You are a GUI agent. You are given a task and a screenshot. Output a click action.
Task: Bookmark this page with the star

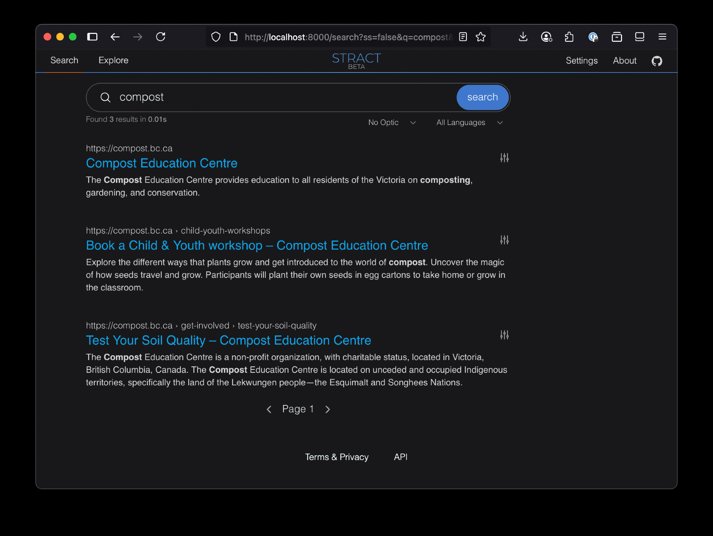pyautogui.click(x=481, y=37)
